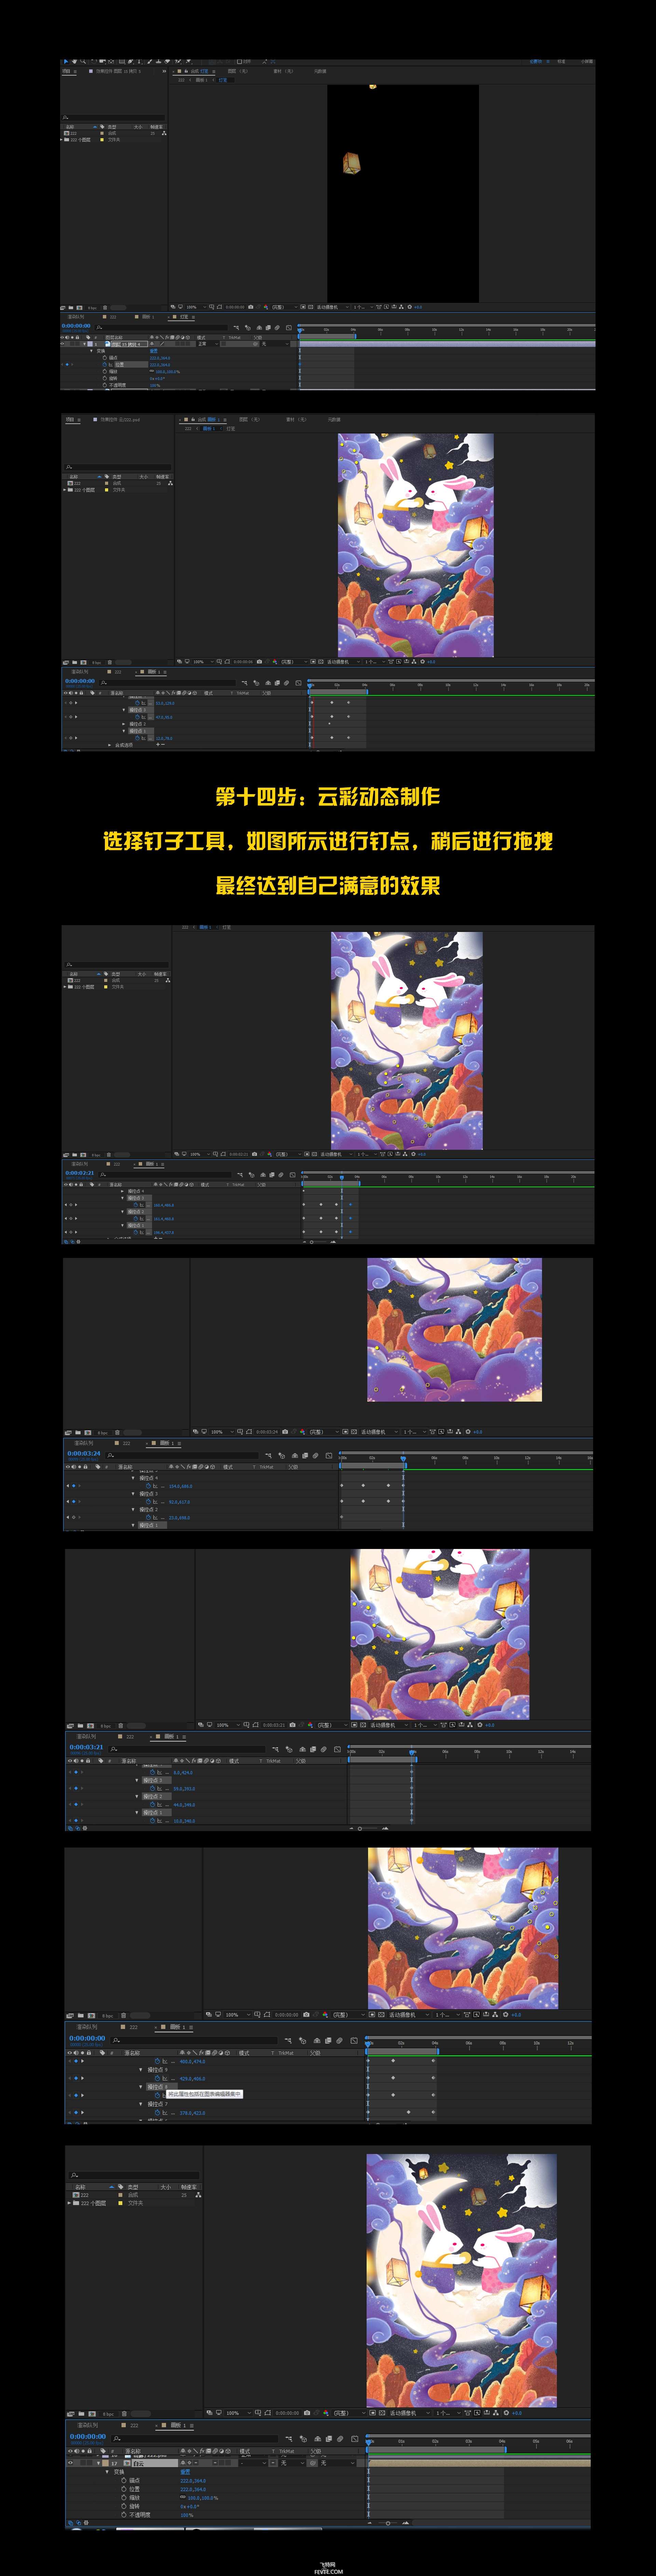The image size is (656, 2576).
Task: Click heading 第十四步：云彩动态制作
Action: coord(328,797)
